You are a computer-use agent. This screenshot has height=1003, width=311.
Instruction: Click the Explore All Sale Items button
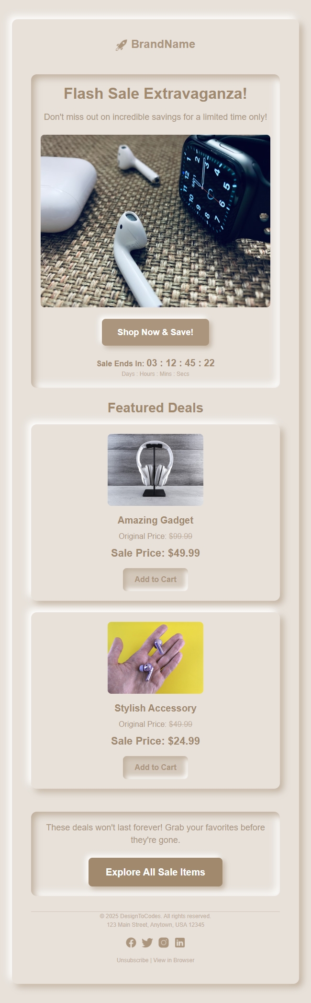point(155,872)
